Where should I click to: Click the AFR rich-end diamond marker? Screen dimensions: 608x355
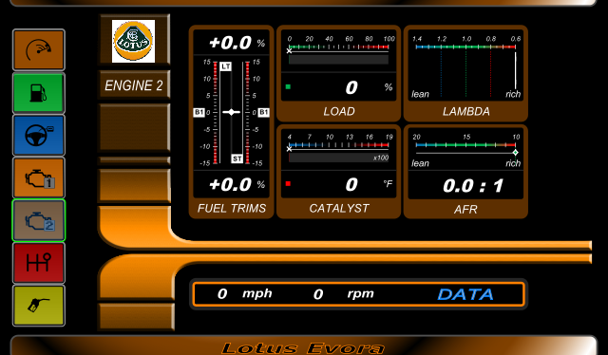click(x=515, y=152)
